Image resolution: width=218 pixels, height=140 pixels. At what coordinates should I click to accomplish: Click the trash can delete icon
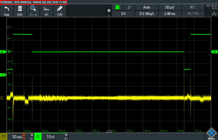coord(20,10)
